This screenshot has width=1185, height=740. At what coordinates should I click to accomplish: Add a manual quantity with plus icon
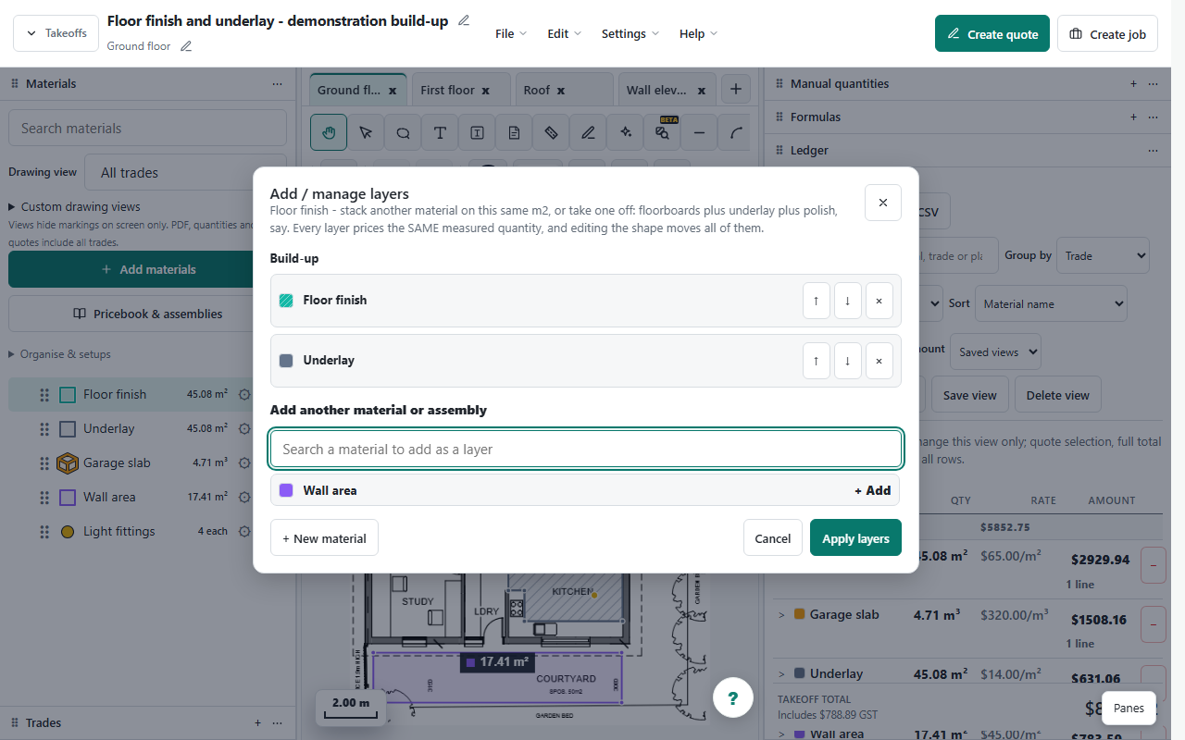(1133, 83)
